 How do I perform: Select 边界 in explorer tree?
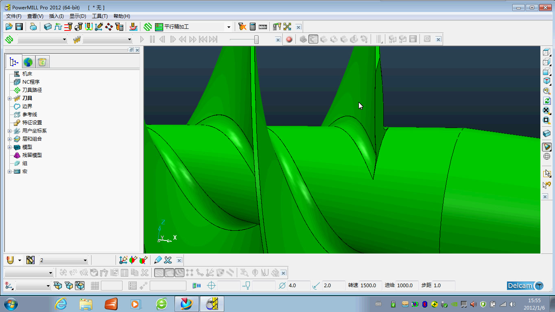(x=27, y=106)
